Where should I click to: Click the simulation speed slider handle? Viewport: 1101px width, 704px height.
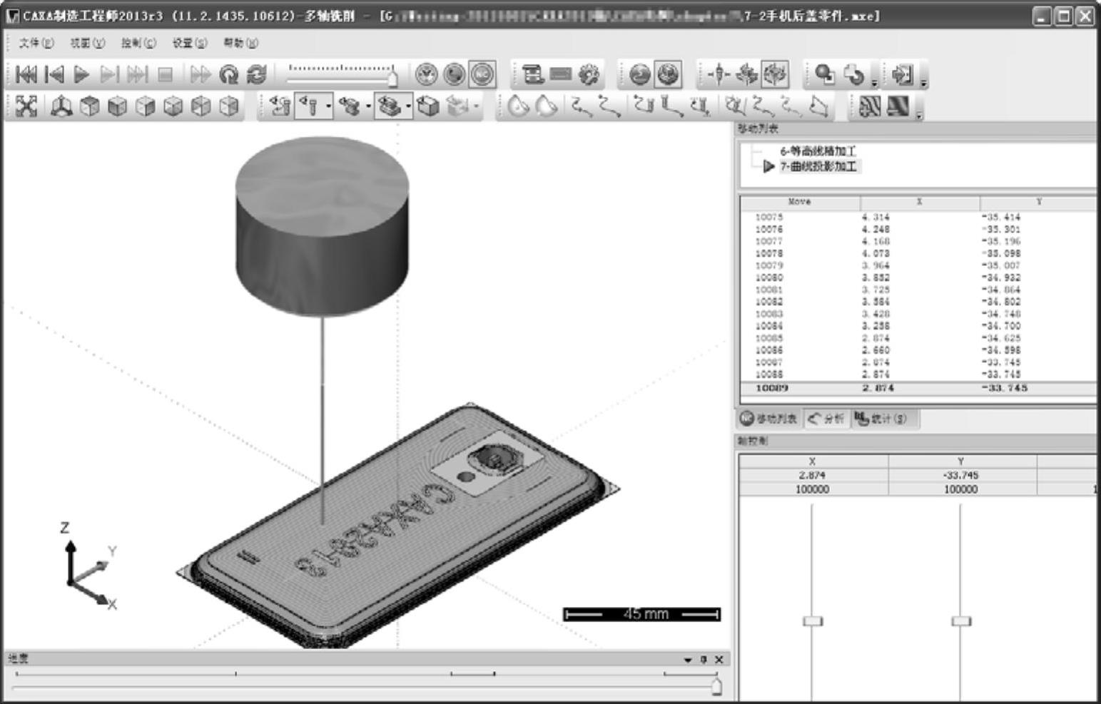tap(392, 78)
